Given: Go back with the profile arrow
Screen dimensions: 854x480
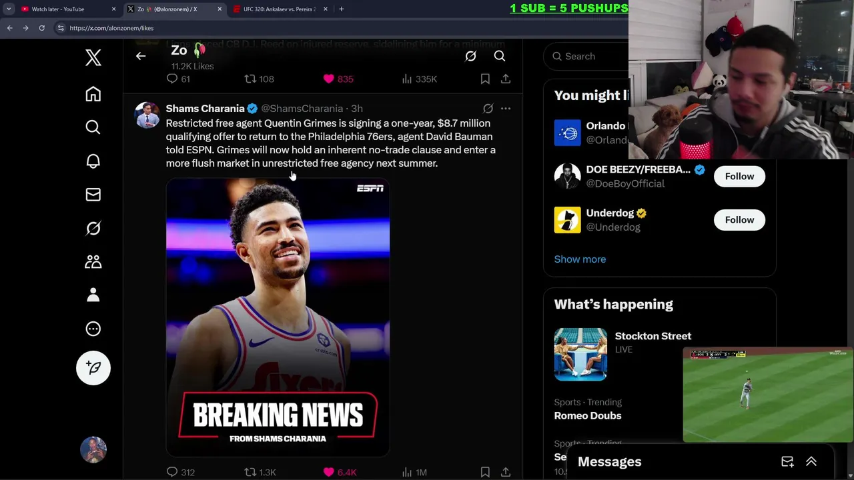Looking at the screenshot, I should pyautogui.click(x=141, y=56).
